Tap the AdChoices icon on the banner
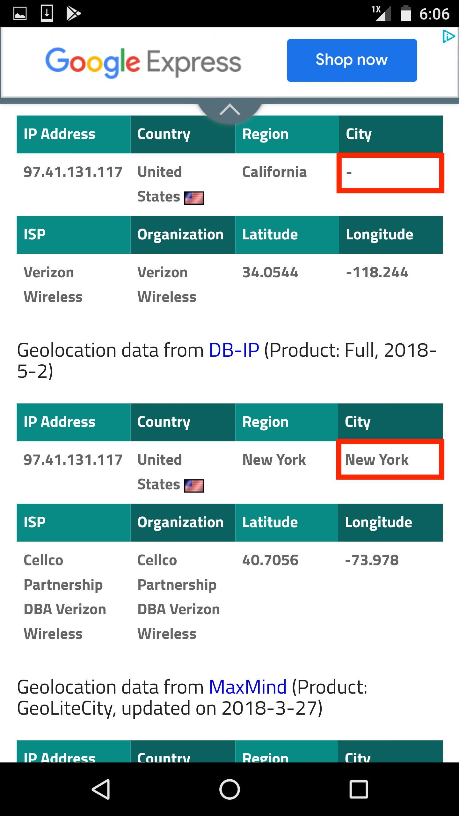 (449, 36)
